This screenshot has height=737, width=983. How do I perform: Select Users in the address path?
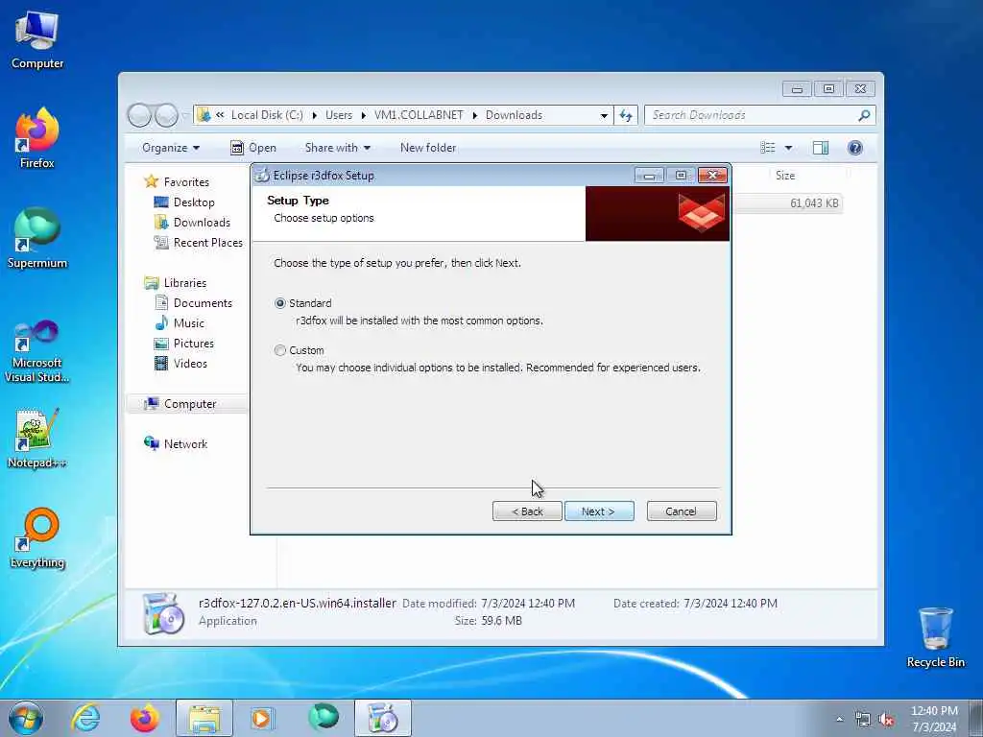pos(339,115)
